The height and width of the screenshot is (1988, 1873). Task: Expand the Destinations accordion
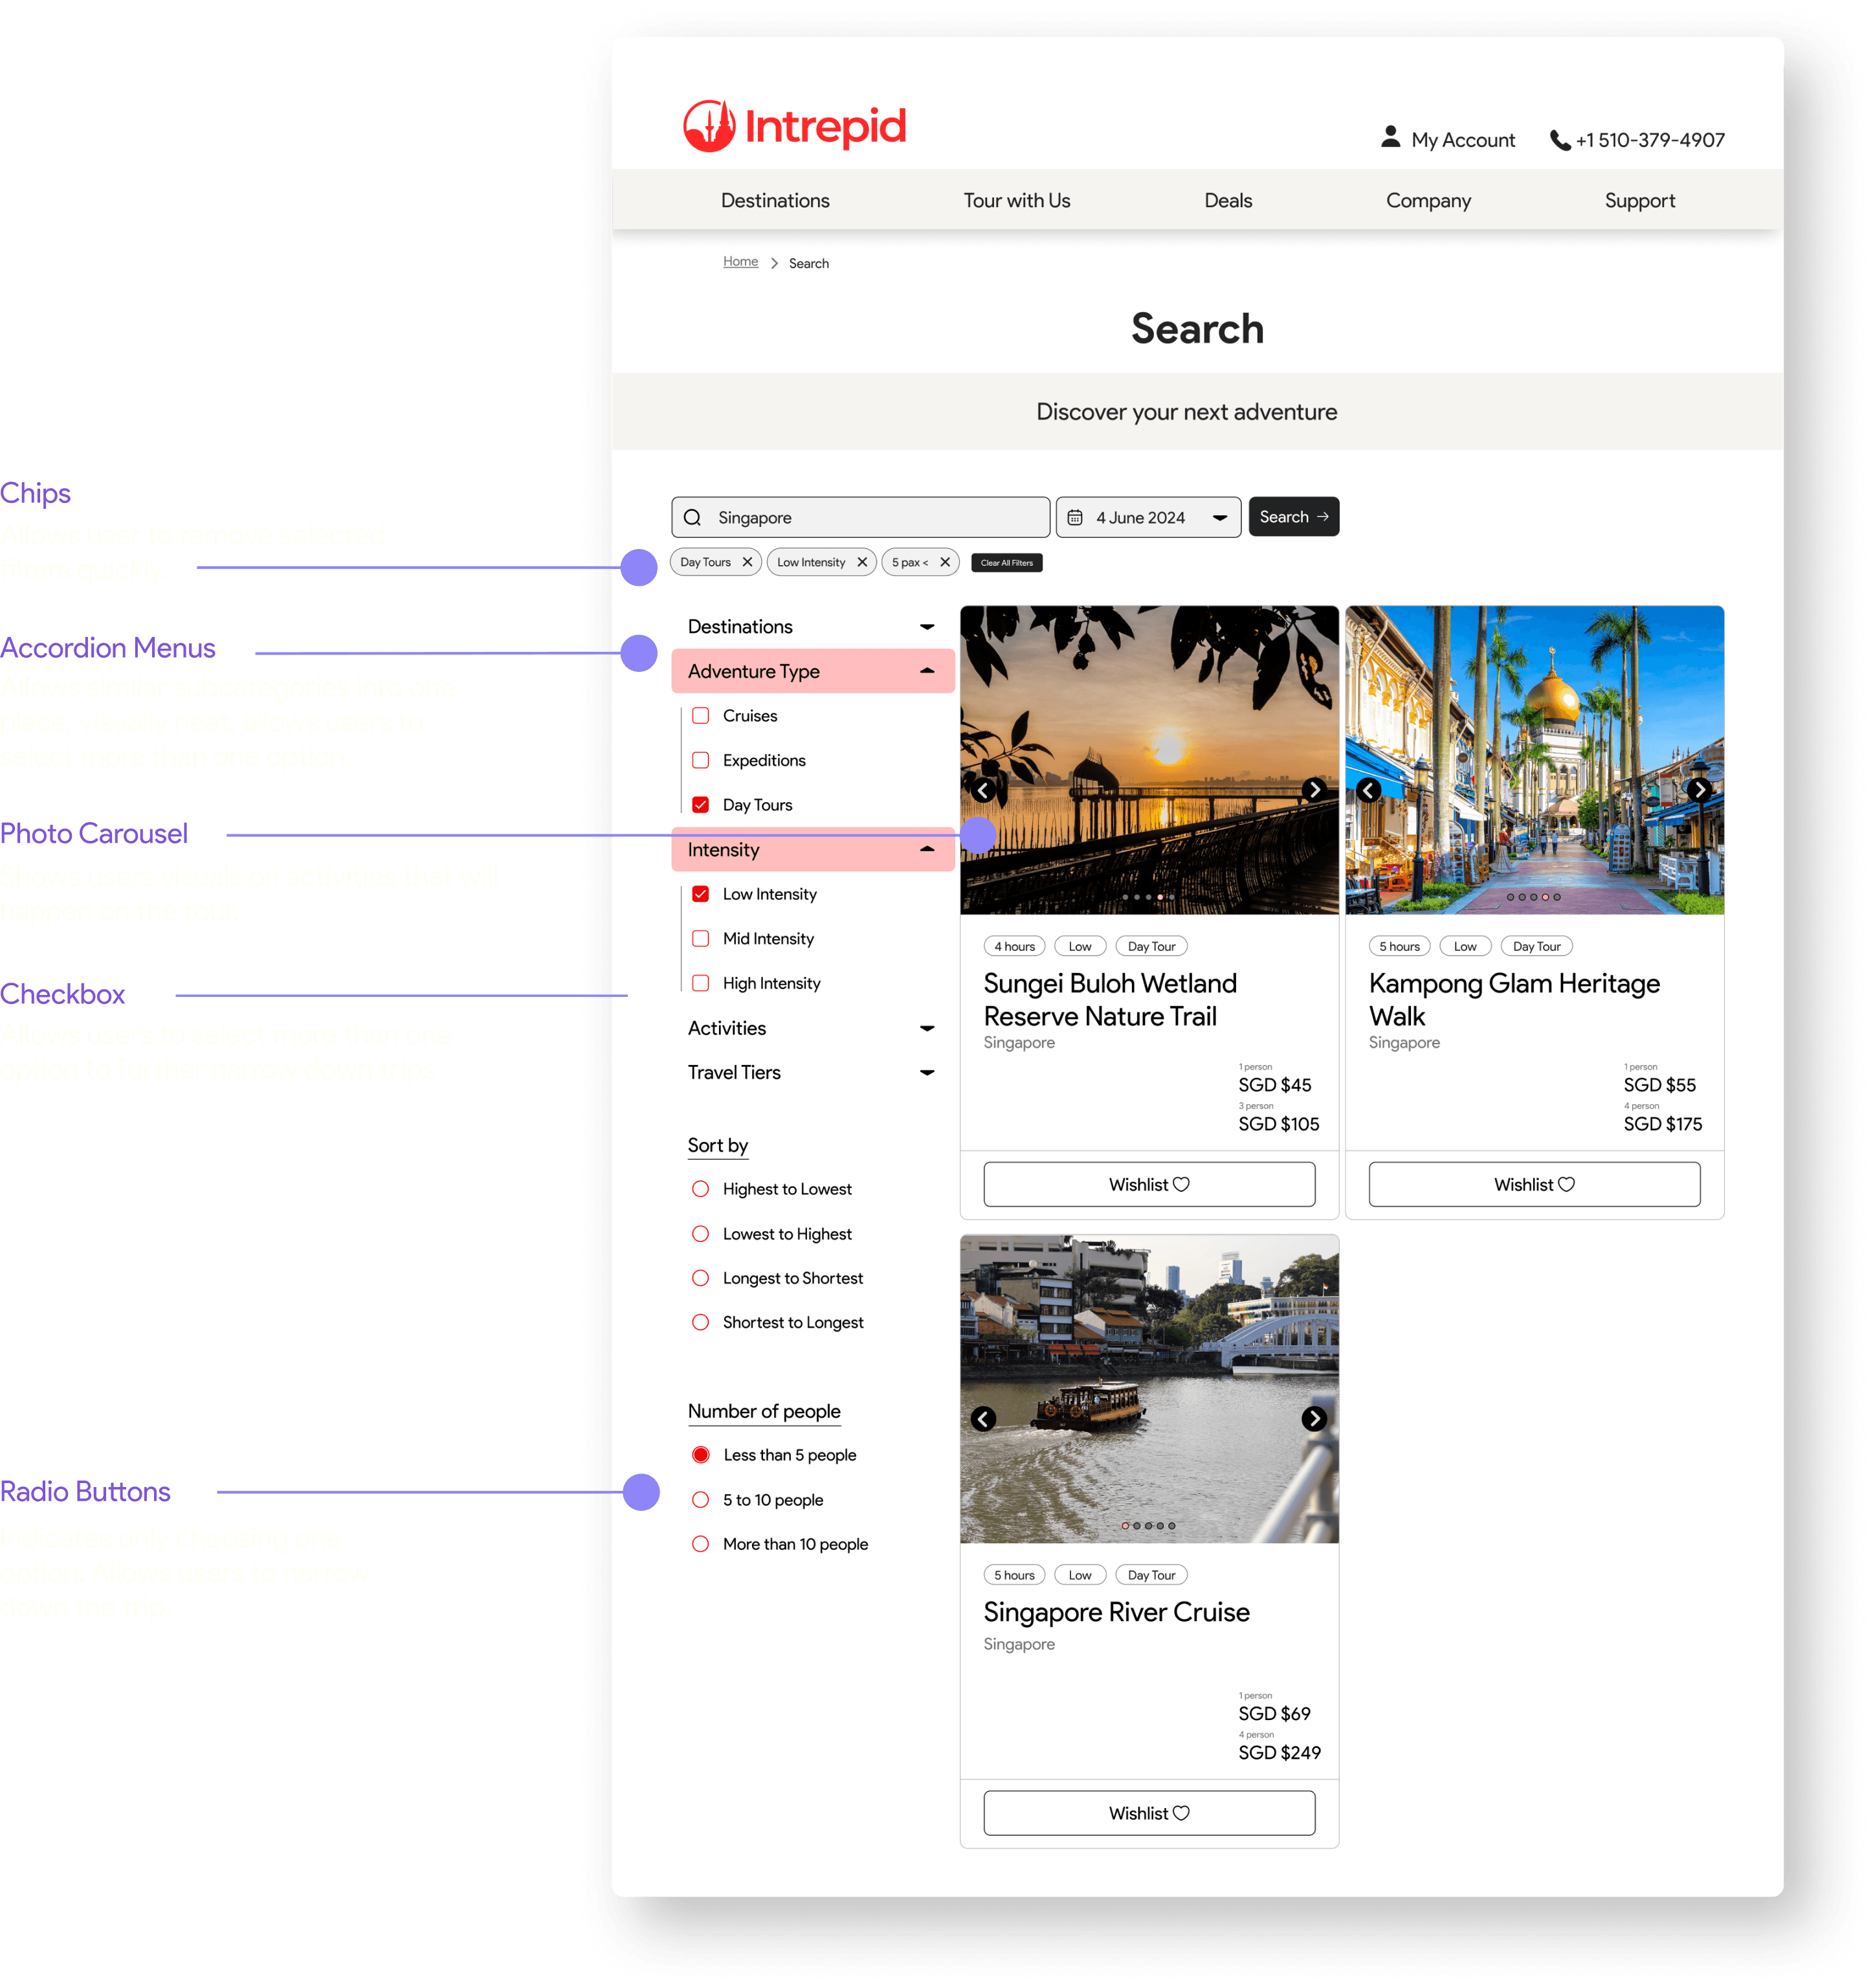926,627
